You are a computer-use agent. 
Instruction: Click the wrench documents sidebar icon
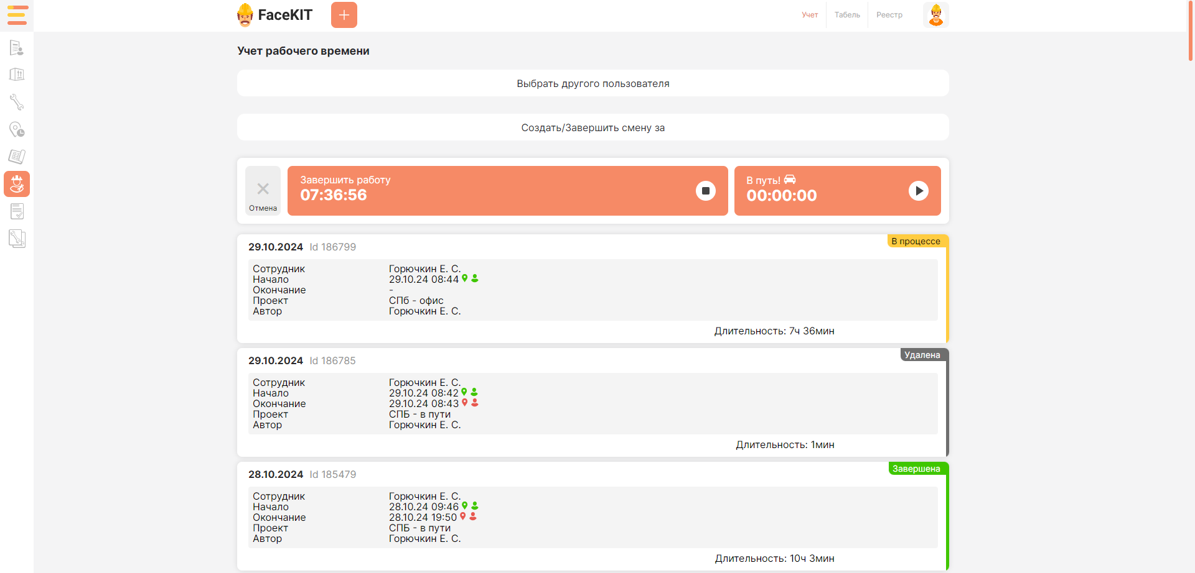[17, 239]
